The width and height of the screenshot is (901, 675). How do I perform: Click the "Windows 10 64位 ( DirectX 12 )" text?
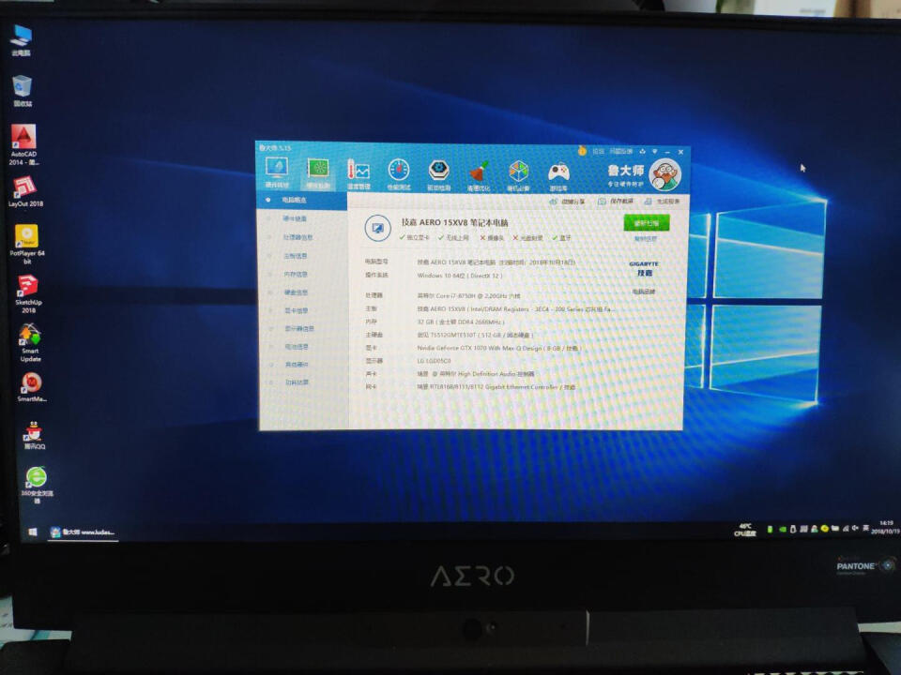tap(459, 276)
